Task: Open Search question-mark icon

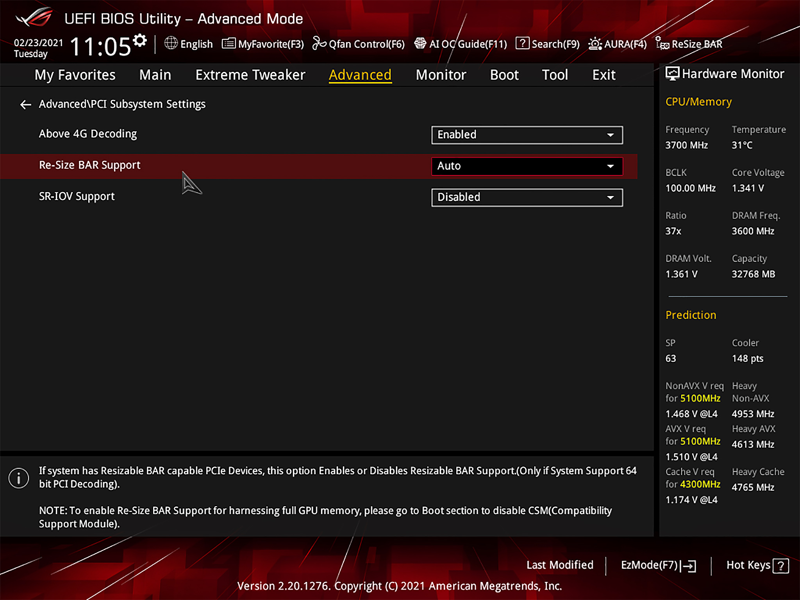Action: 522,43
